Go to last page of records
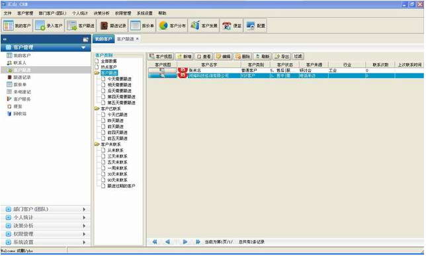 [x=198, y=241]
